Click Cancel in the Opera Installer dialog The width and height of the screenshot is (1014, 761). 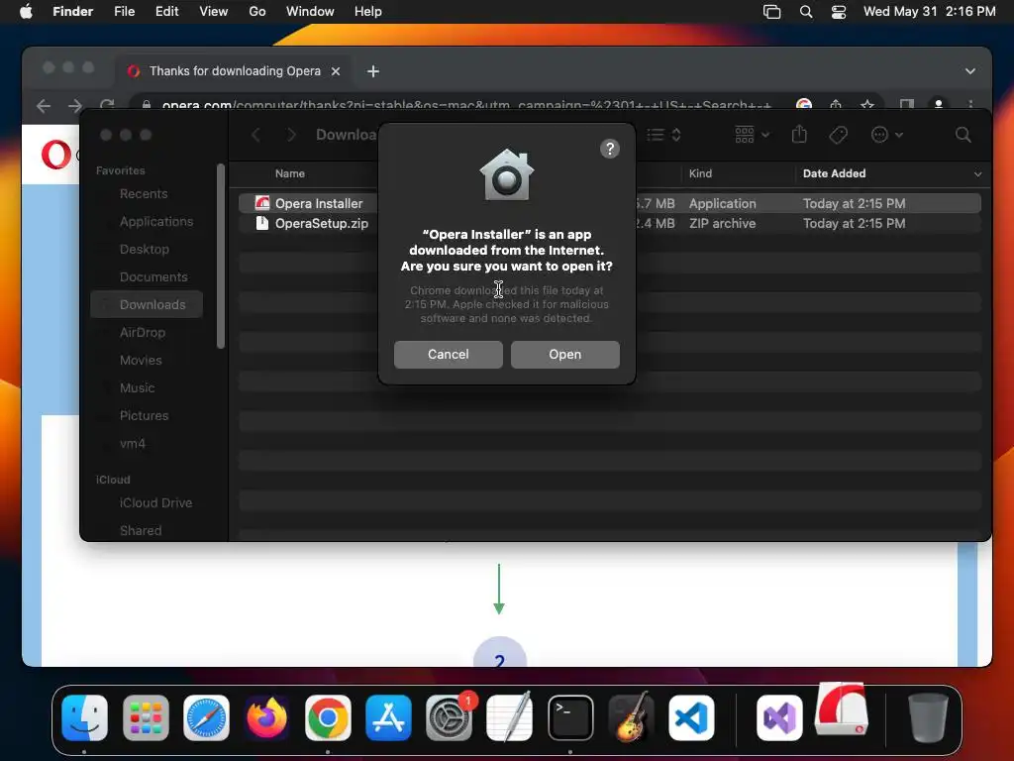click(x=449, y=354)
